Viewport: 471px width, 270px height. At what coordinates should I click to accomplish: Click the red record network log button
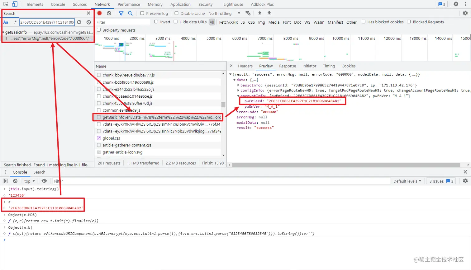(99, 13)
